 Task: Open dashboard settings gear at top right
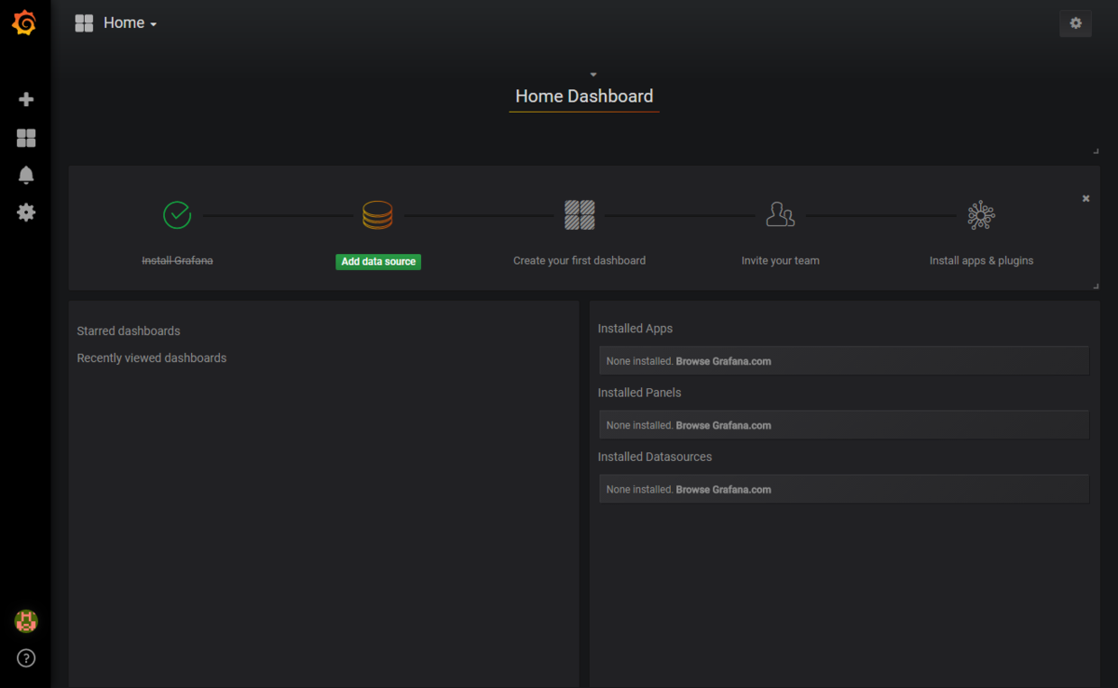click(1076, 23)
